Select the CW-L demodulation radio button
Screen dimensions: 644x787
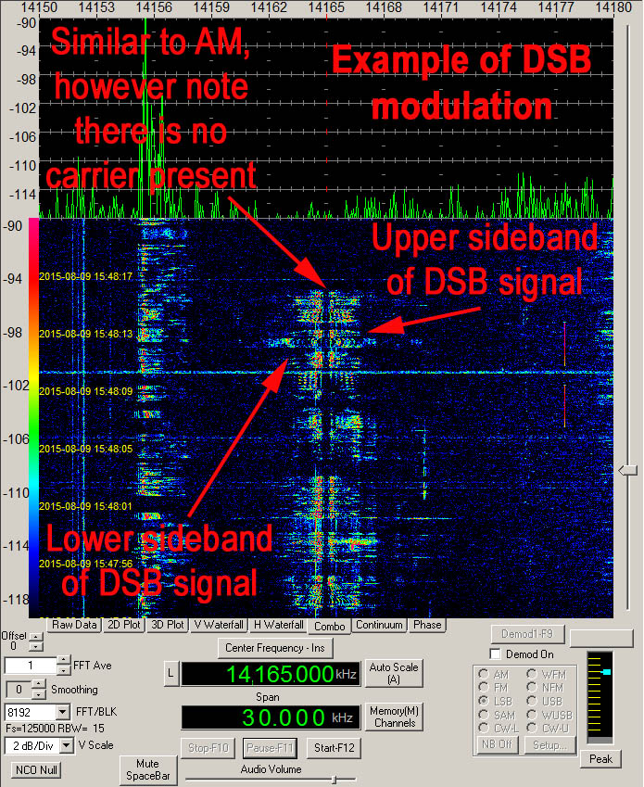pos(484,728)
